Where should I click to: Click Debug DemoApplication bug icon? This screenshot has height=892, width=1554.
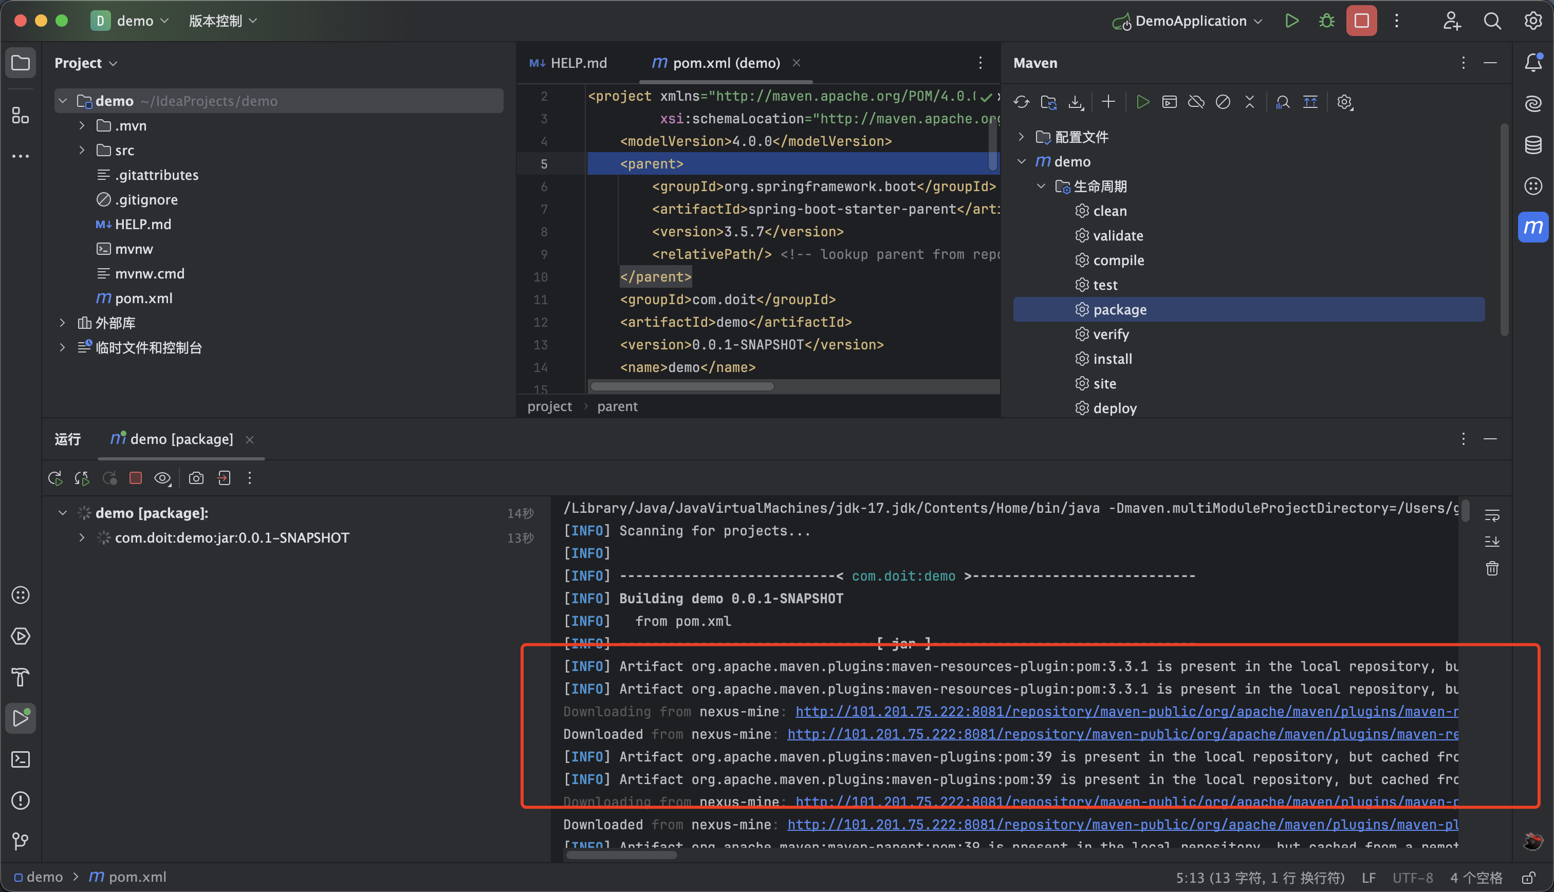coord(1326,21)
